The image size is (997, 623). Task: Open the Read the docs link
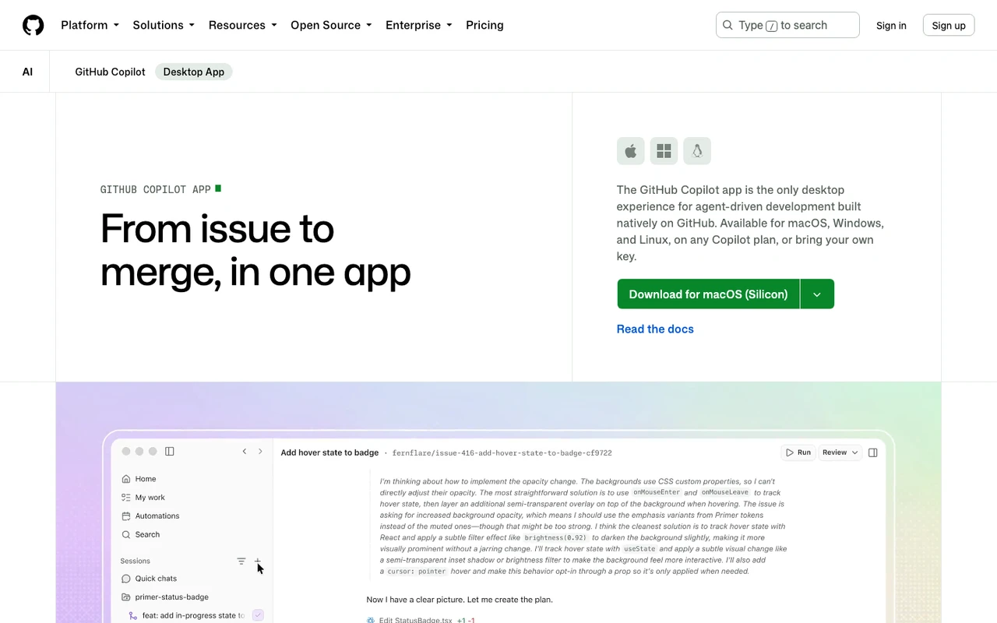point(655,329)
